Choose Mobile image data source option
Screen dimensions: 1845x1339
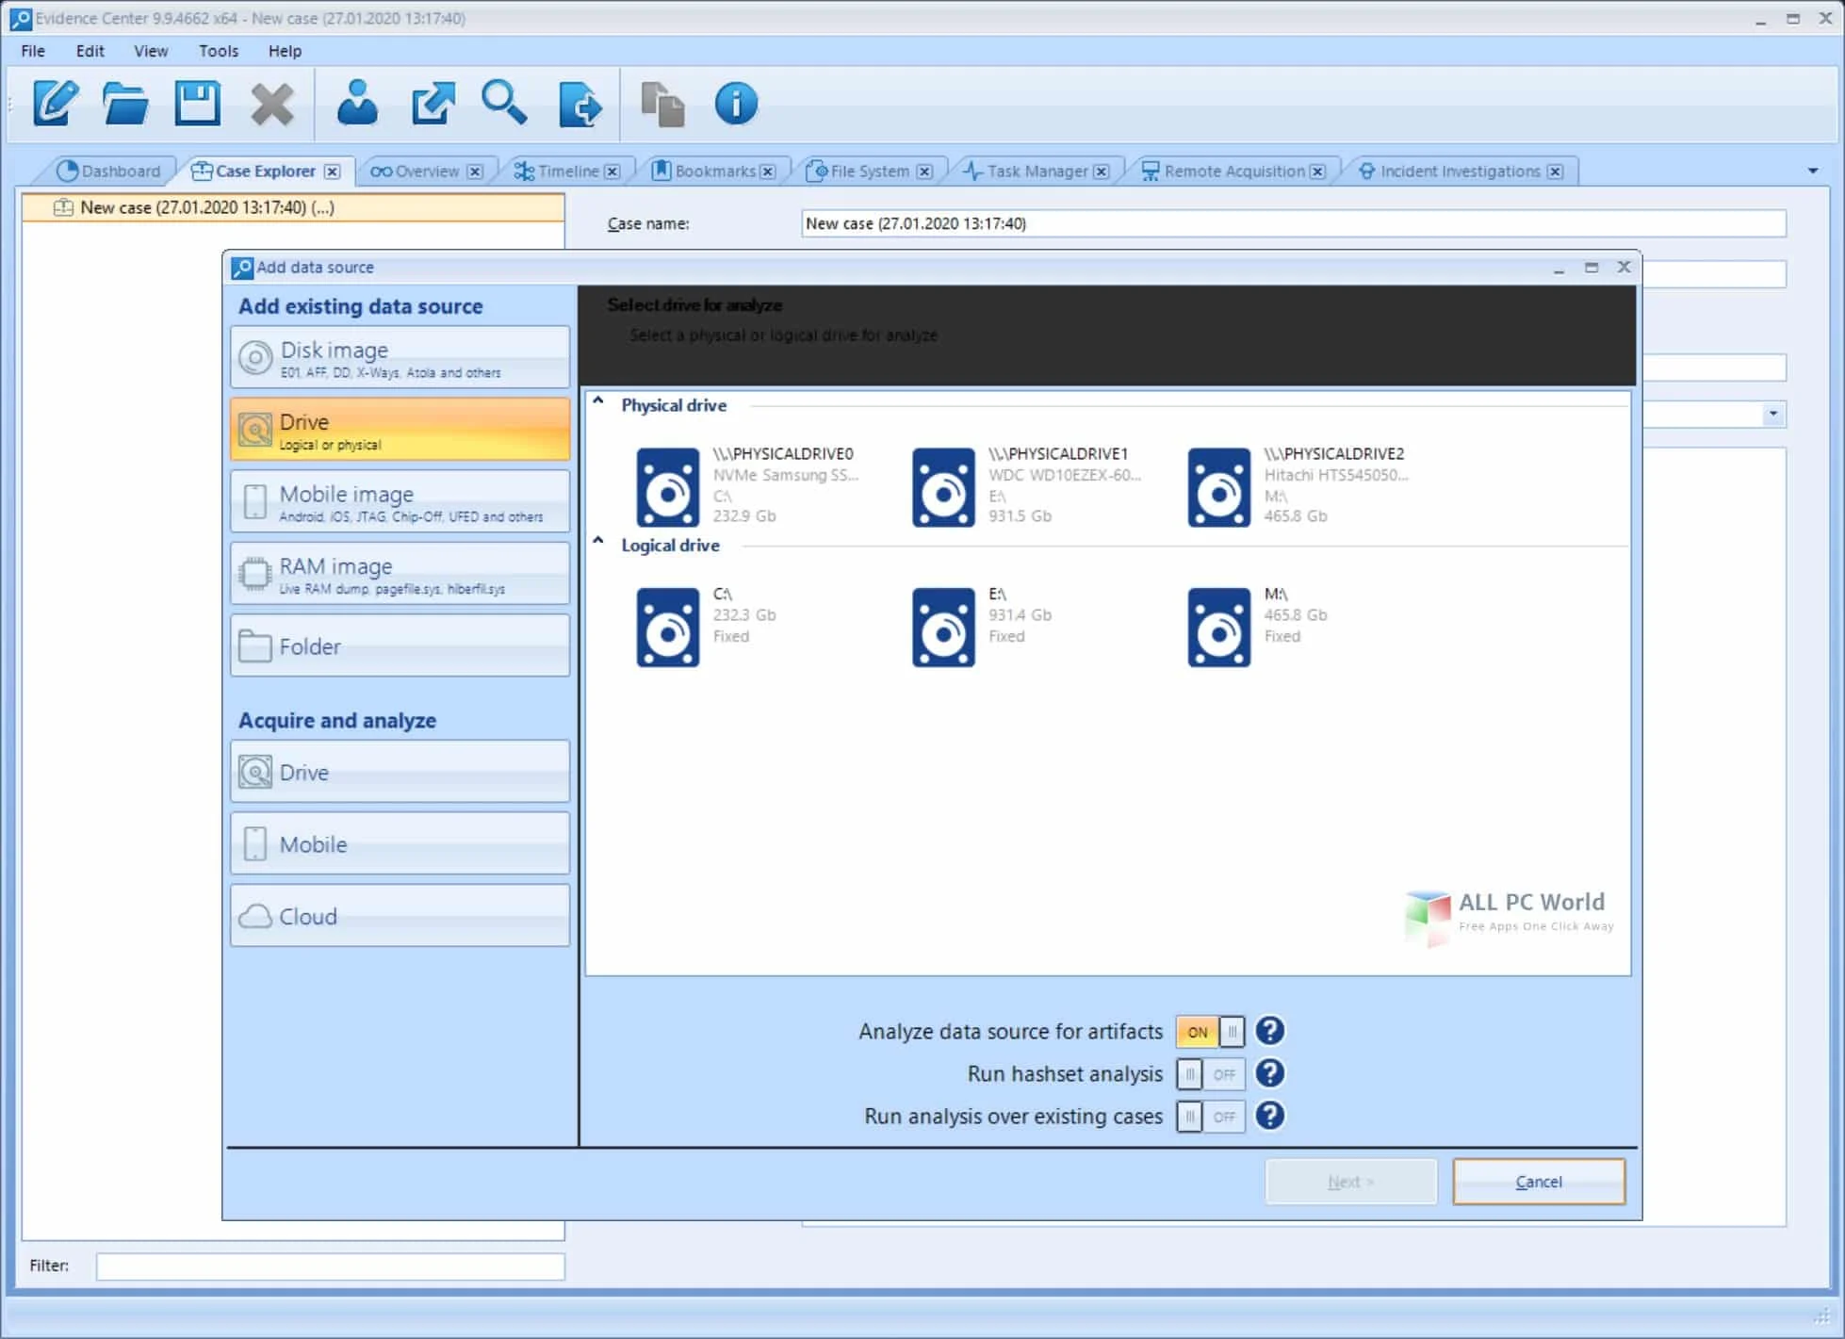400,501
